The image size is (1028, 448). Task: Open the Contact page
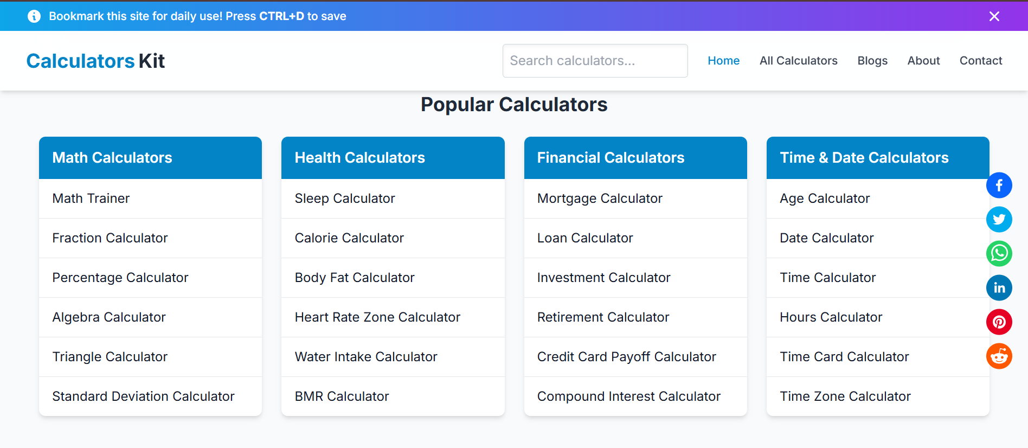coord(980,61)
